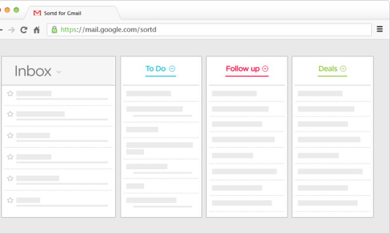Select the Sortd for Gmail tab

tap(72, 13)
